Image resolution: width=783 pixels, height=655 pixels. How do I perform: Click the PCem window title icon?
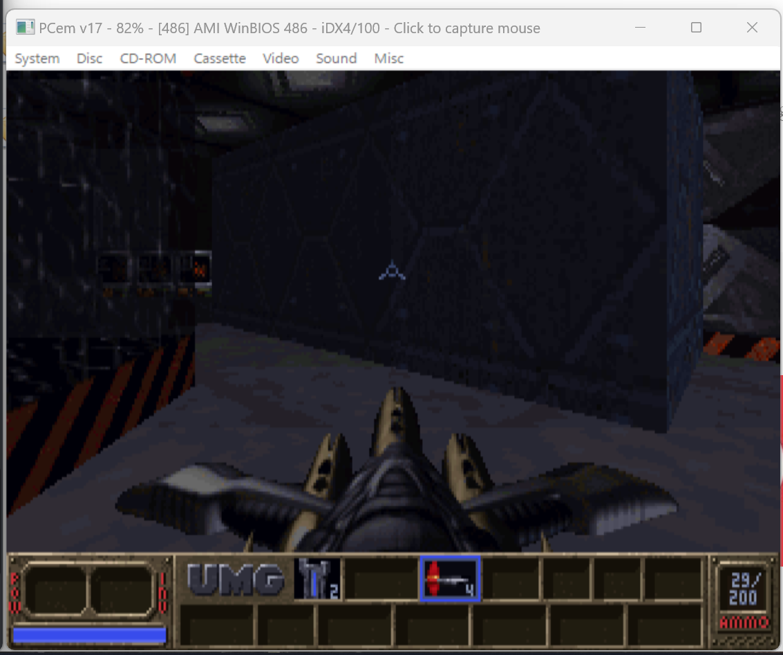25,28
